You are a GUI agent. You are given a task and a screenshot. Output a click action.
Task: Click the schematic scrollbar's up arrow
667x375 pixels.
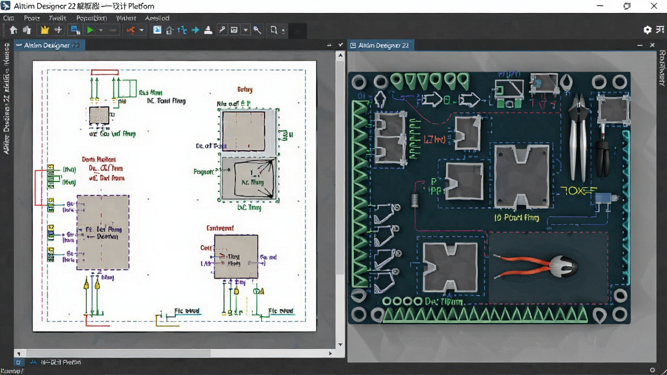point(340,55)
